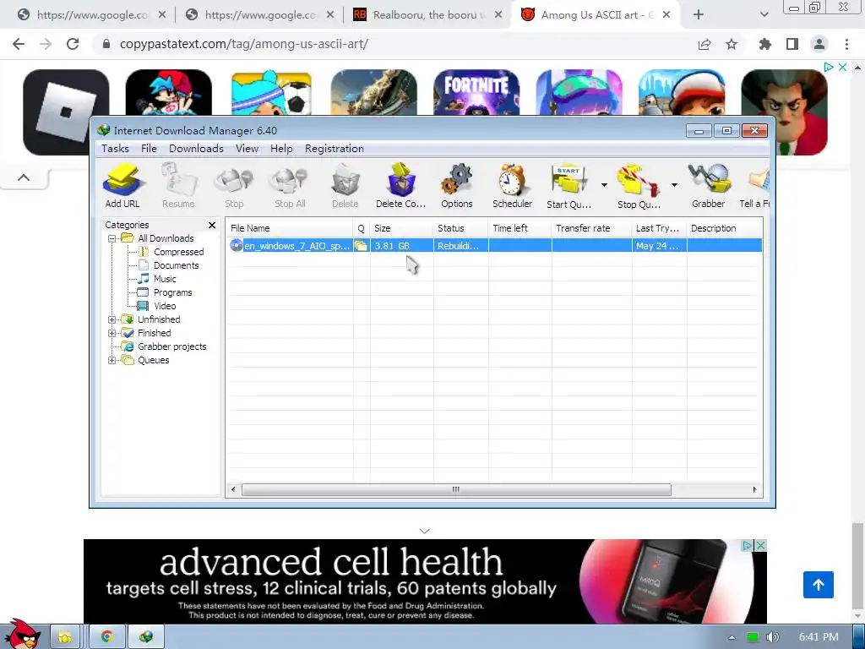Click the right arrow of list scrollbar

pyautogui.click(x=754, y=489)
